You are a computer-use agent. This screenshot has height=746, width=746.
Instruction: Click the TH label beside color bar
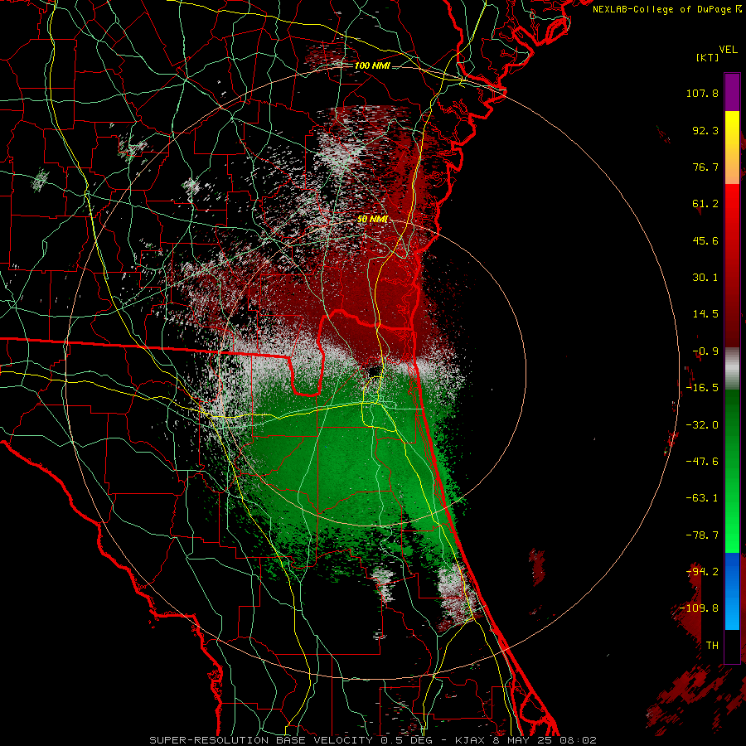coord(712,646)
